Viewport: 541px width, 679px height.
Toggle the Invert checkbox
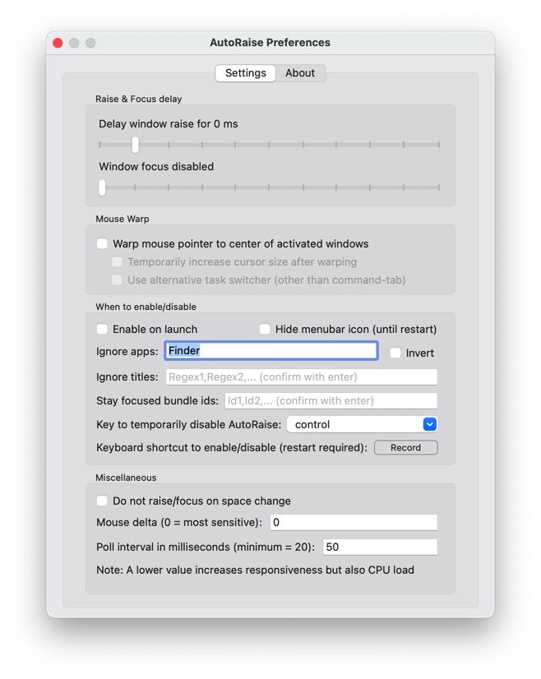click(x=395, y=353)
